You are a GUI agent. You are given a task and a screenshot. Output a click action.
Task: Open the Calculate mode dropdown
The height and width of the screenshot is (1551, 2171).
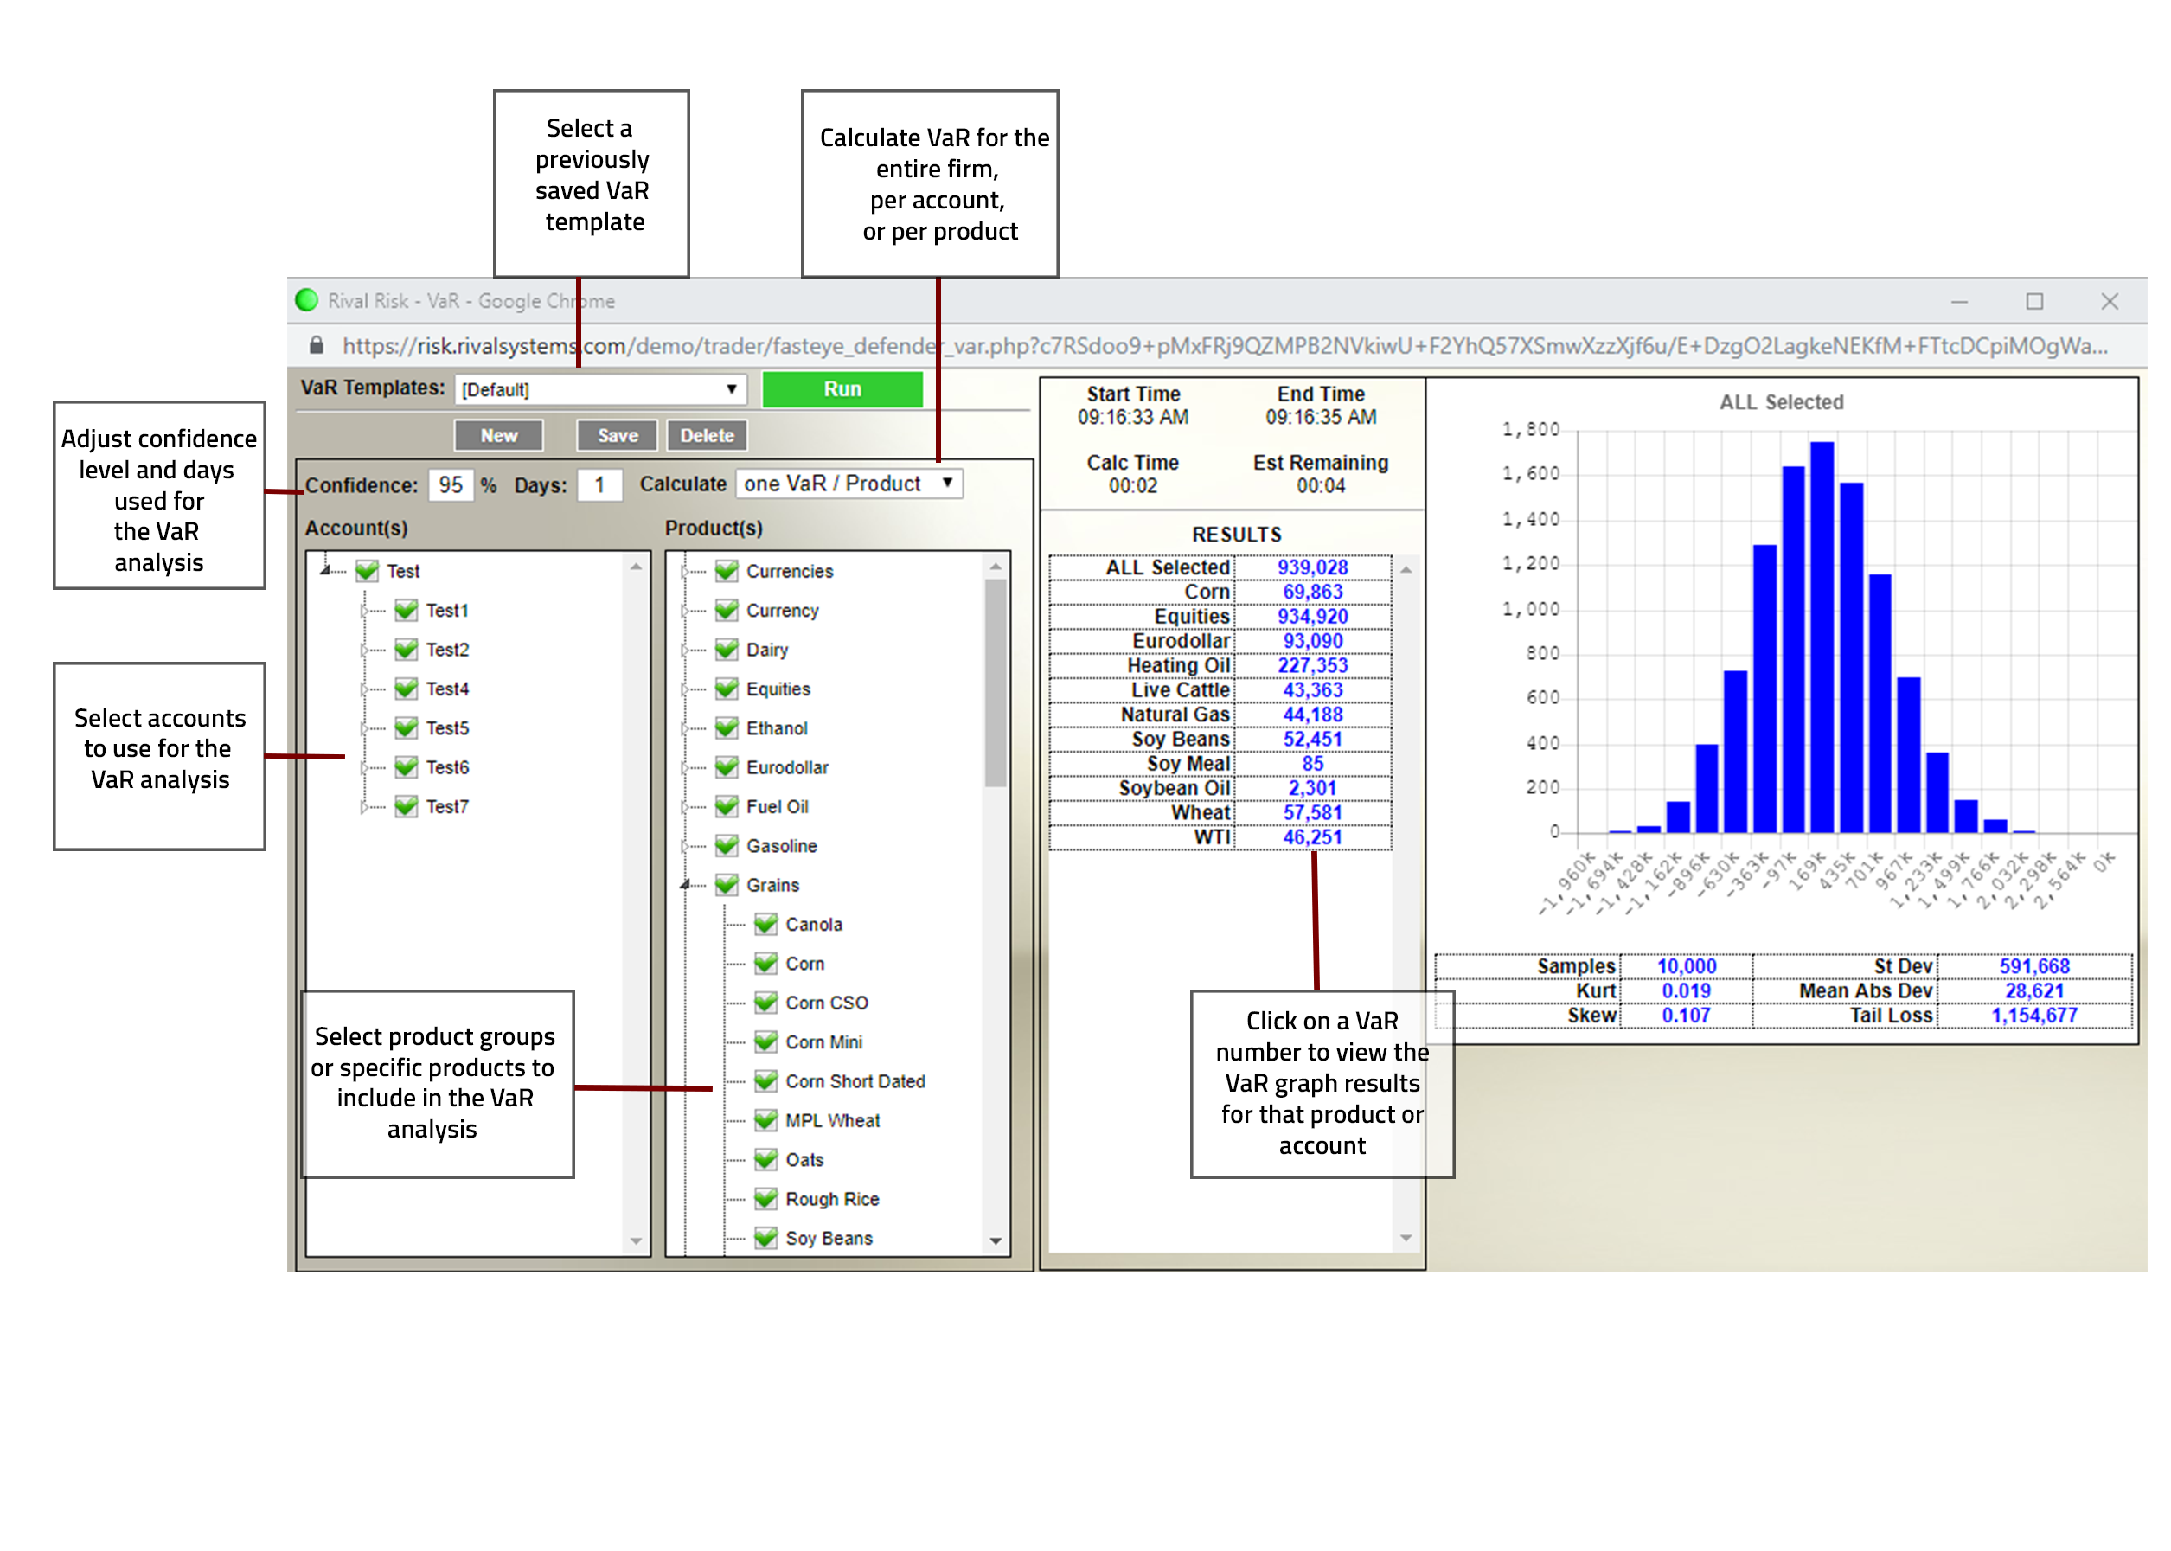848,484
